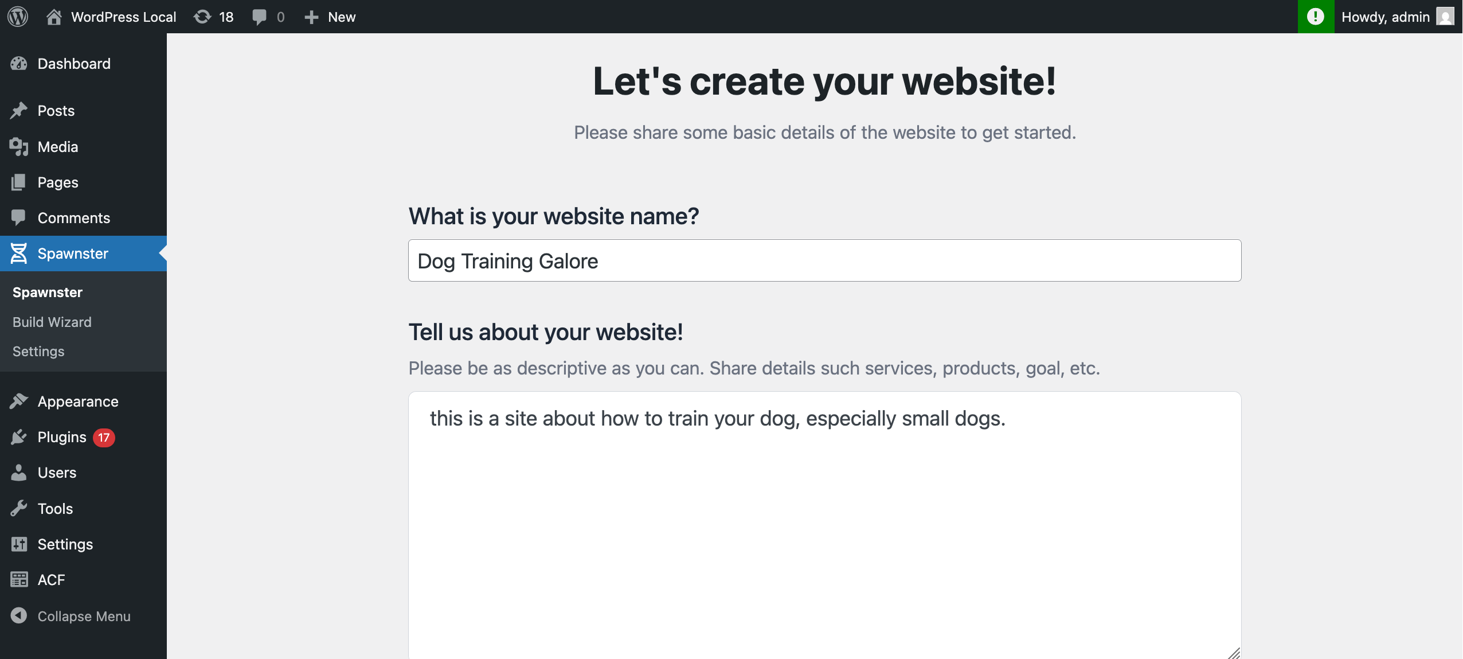Open the Build Wizard submenu item
This screenshot has width=1463, height=659.
(52, 322)
